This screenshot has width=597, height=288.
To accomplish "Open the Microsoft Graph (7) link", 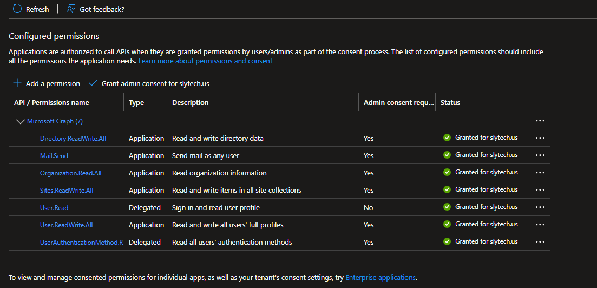I will tap(55, 121).
